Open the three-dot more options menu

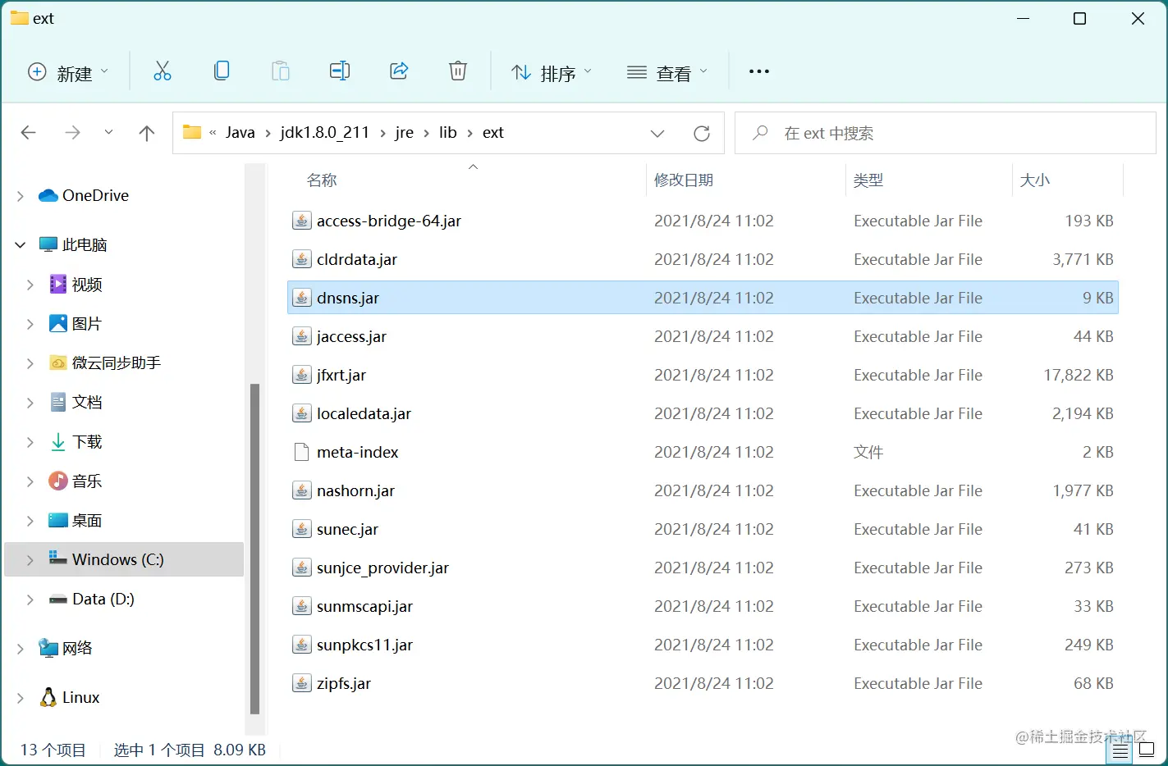pos(759,71)
